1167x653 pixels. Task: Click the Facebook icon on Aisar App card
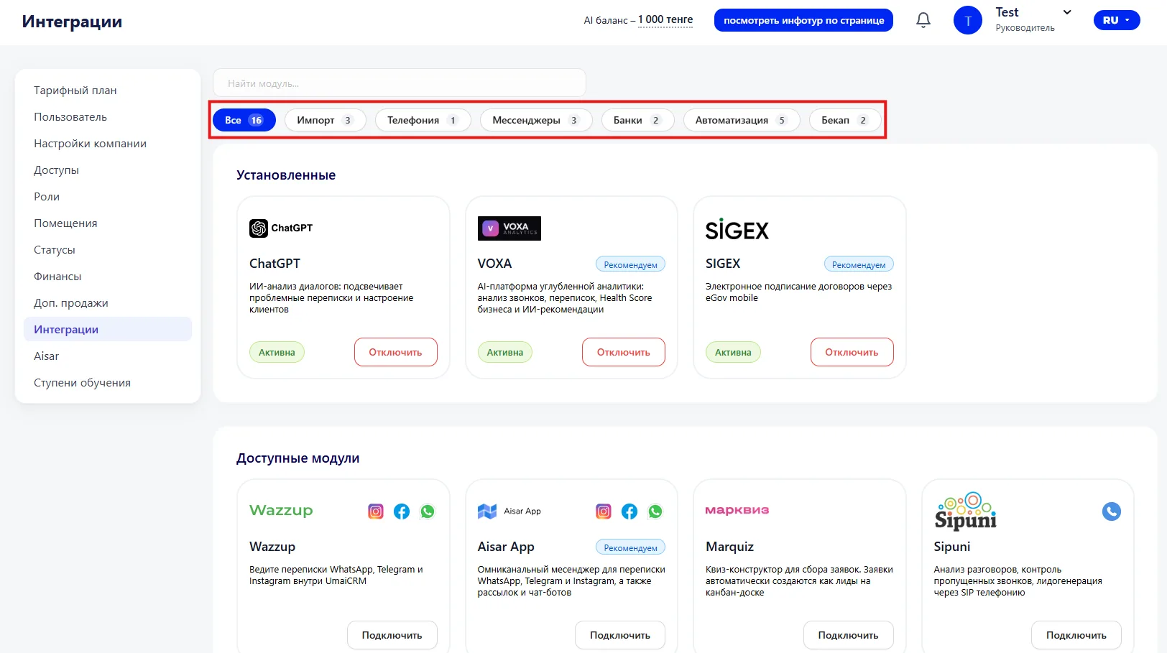point(629,511)
